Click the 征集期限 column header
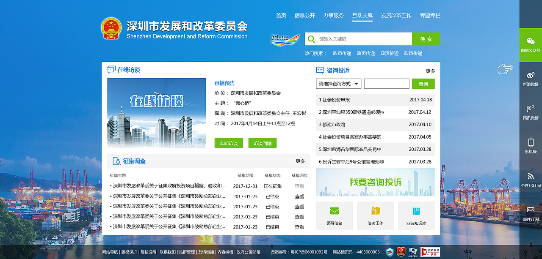 coord(245,175)
